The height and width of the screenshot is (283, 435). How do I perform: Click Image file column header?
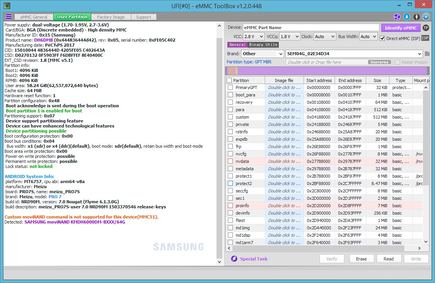[x=284, y=80]
